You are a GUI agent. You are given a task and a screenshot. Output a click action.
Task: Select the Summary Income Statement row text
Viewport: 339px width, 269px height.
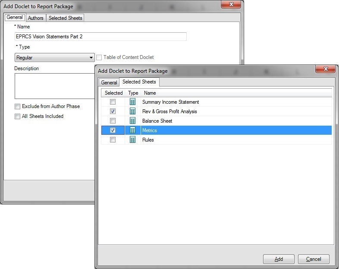click(x=171, y=102)
